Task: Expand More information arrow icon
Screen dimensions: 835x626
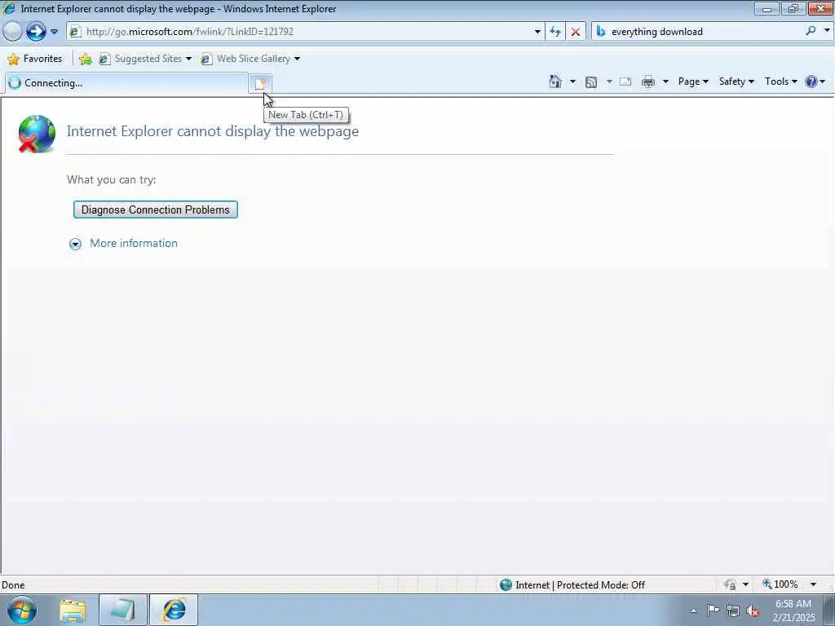Action: click(x=76, y=244)
